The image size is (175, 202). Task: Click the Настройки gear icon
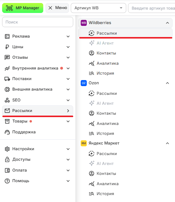point(7,149)
